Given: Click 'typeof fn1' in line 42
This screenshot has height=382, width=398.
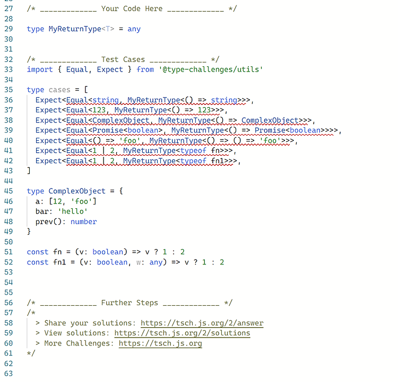Looking at the screenshot, I should coord(202,161).
